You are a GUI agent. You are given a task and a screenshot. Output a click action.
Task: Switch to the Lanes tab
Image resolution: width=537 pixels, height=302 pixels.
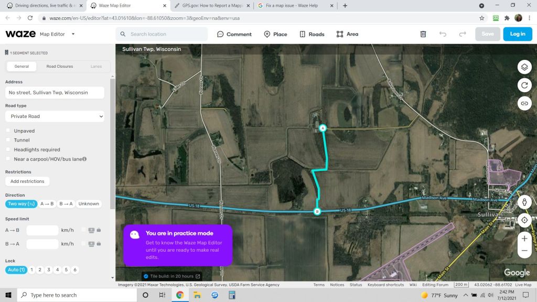96,67
